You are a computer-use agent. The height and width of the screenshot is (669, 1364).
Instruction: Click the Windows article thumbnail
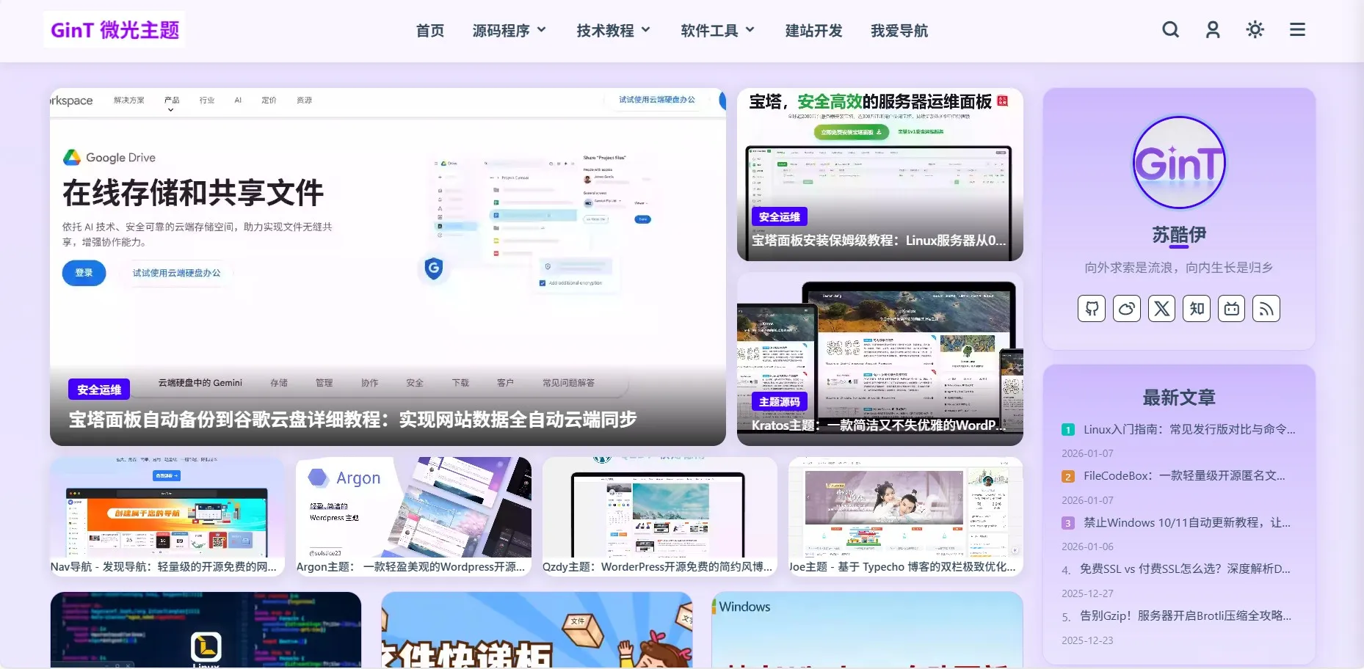867,630
